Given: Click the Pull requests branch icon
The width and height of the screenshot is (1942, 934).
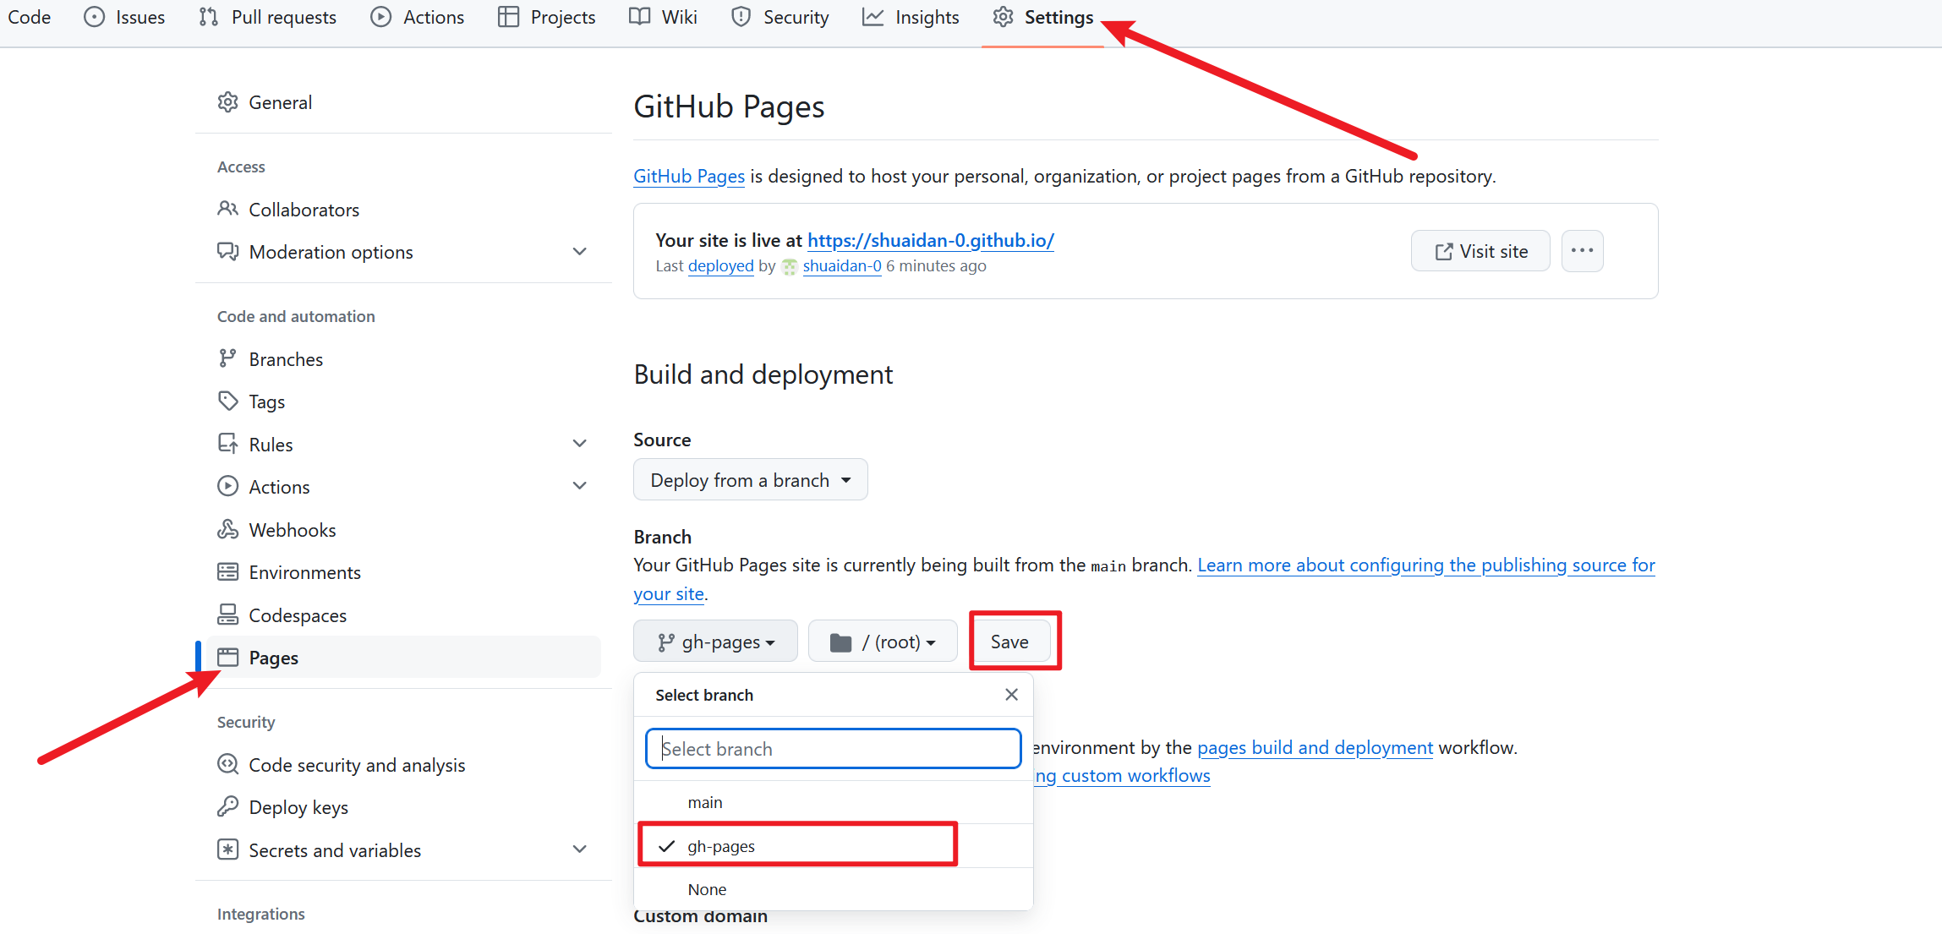Looking at the screenshot, I should tap(209, 18).
